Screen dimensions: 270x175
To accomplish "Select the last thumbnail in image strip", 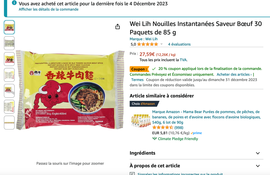I will tap(9, 123).
